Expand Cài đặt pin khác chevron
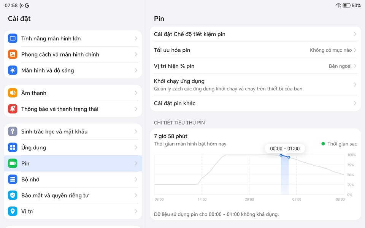The height and width of the screenshot is (228, 365). pyautogui.click(x=355, y=103)
